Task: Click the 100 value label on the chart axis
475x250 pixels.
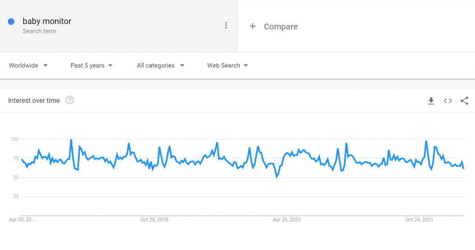Action: 14,139
